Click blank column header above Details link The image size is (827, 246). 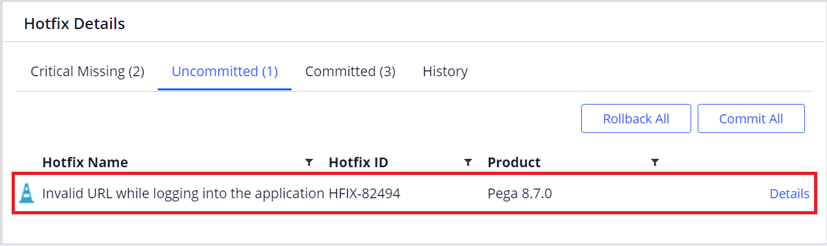pyautogui.click(x=737, y=162)
